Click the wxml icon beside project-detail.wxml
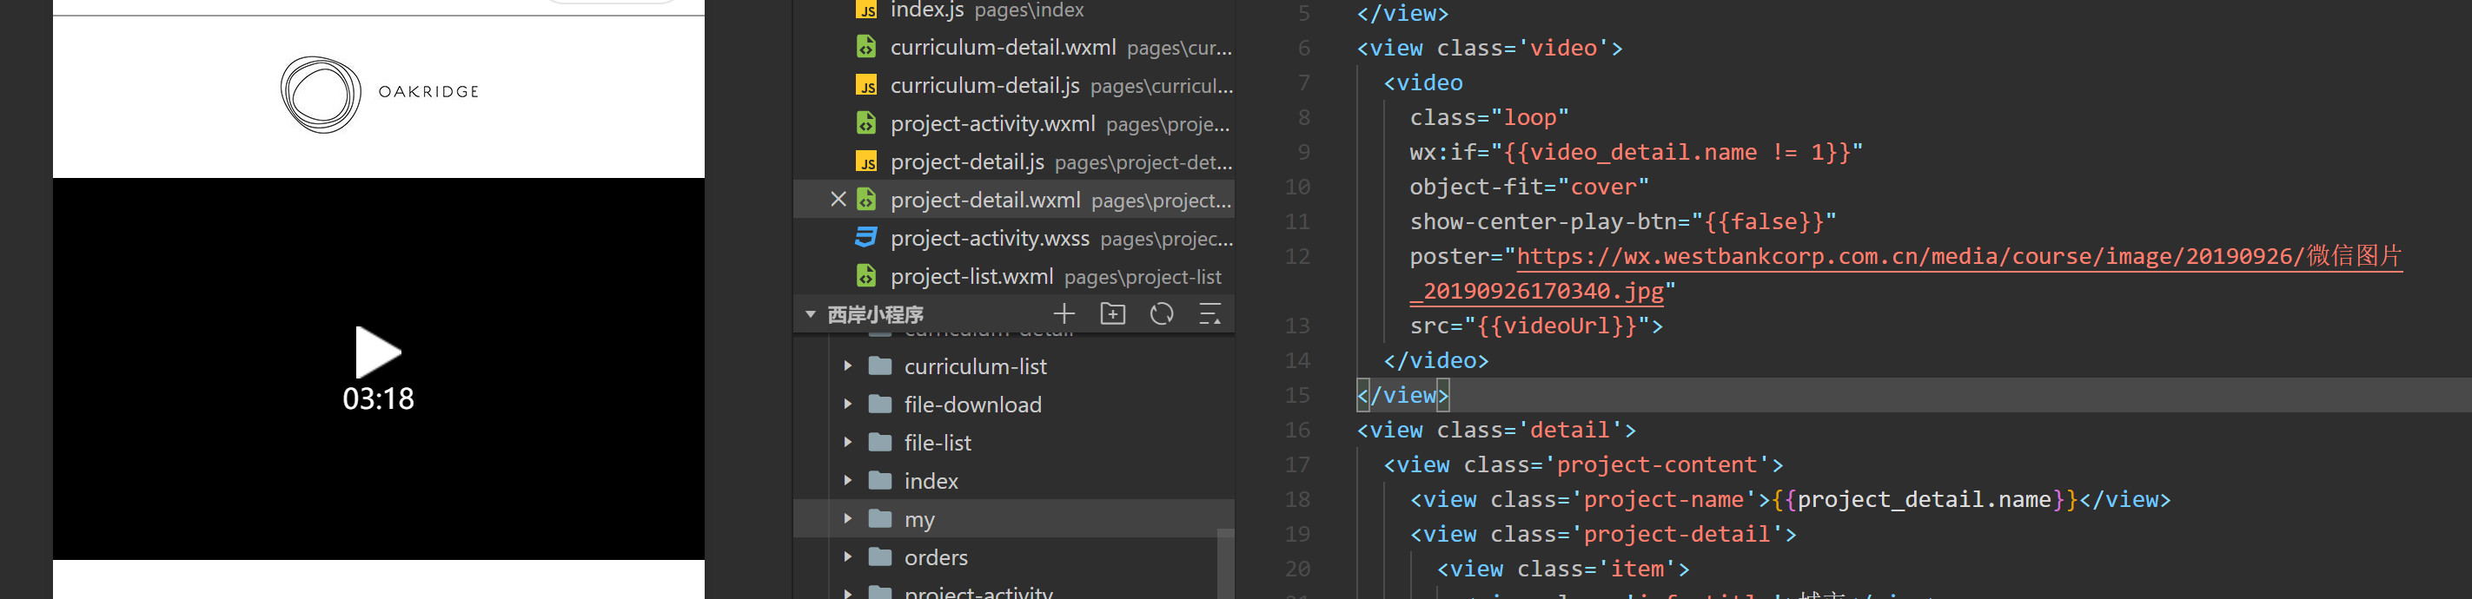 866,200
